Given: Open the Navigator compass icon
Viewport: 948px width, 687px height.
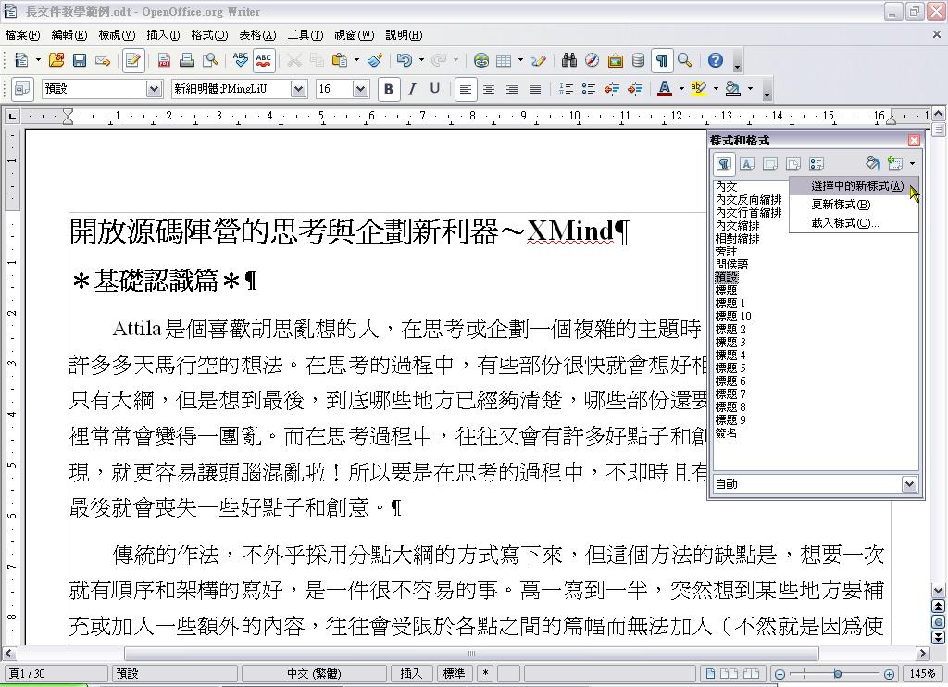Looking at the screenshot, I should (x=592, y=60).
